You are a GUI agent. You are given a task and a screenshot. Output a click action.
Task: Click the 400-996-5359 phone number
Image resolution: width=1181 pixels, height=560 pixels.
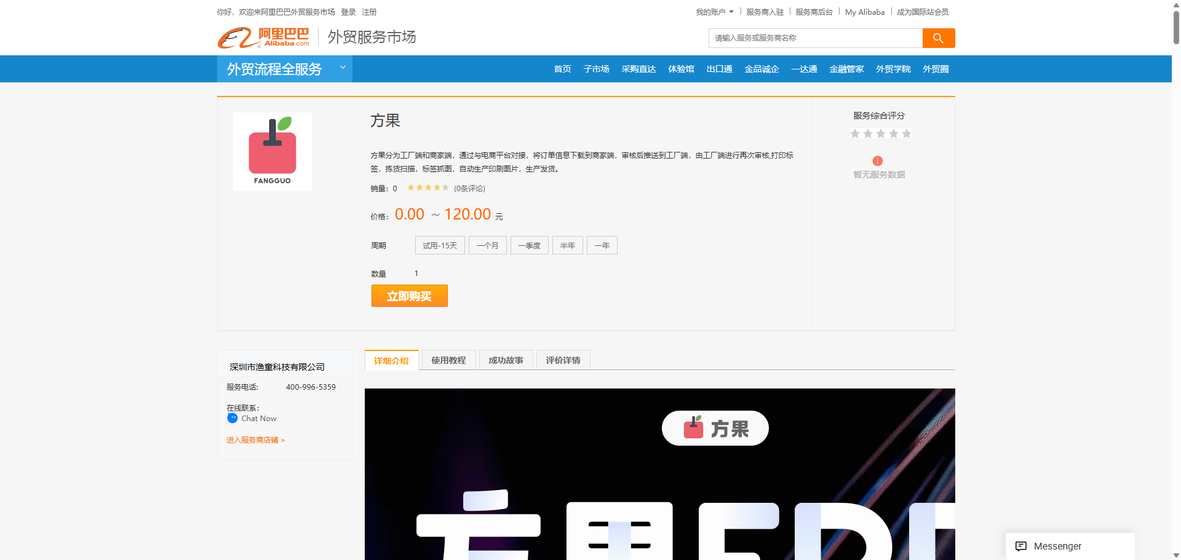(311, 387)
